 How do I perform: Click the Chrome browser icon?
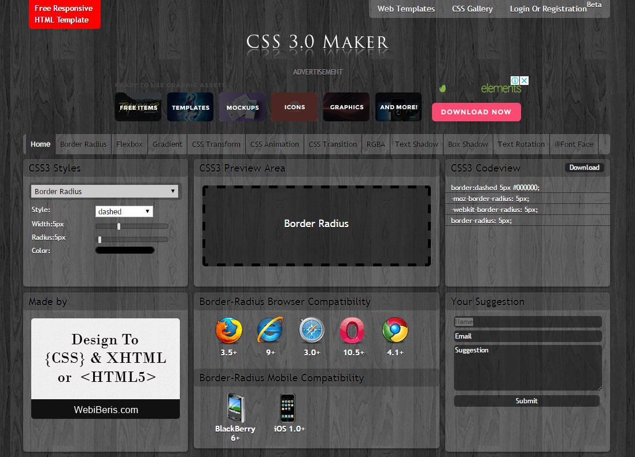click(x=395, y=331)
